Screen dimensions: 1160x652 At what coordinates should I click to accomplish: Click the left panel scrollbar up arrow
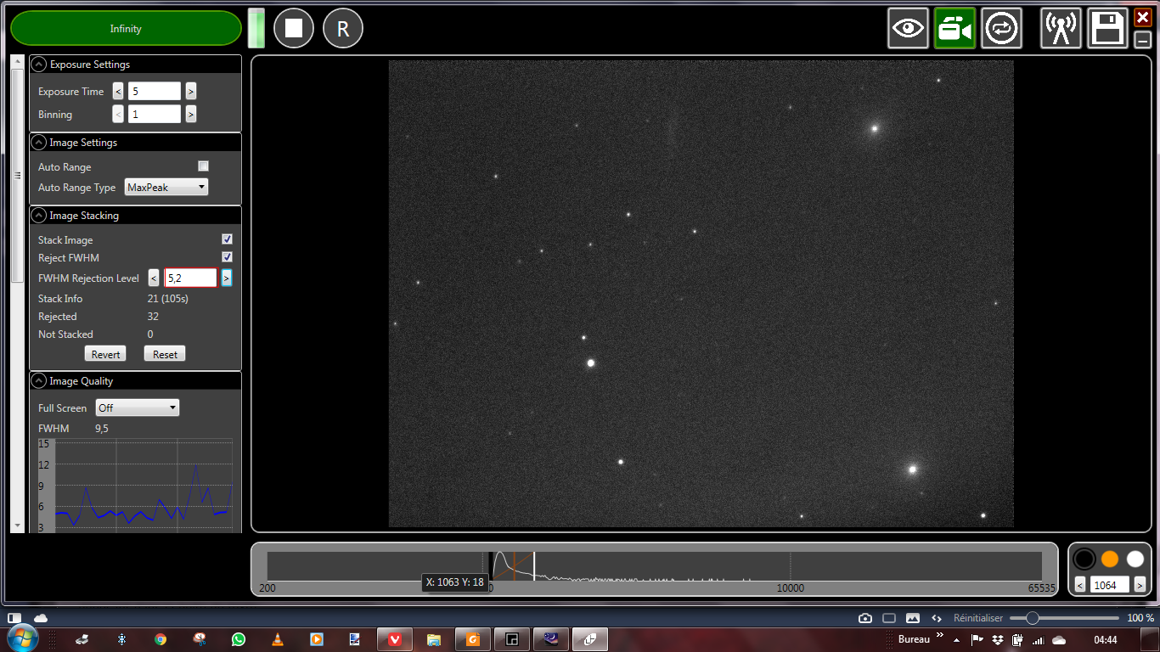pos(18,62)
